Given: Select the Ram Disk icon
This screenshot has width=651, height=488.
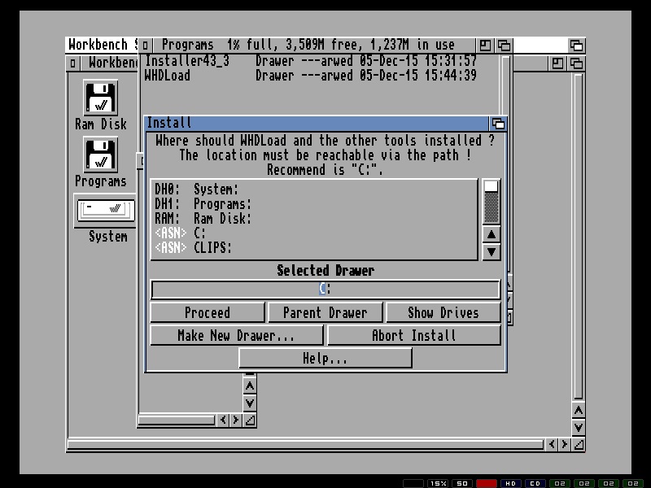Looking at the screenshot, I should 100,98.
